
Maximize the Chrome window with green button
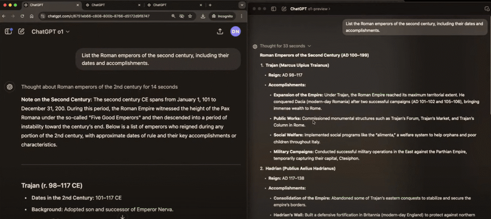(15, 5)
